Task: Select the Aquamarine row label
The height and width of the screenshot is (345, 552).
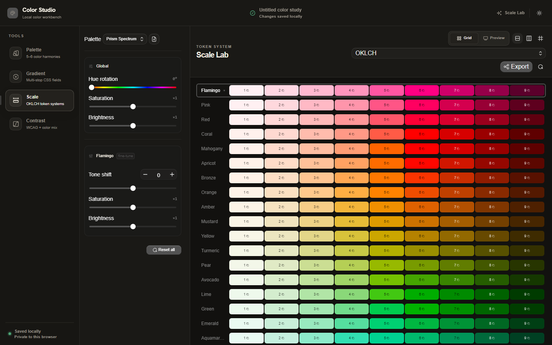Action: pyautogui.click(x=213, y=338)
